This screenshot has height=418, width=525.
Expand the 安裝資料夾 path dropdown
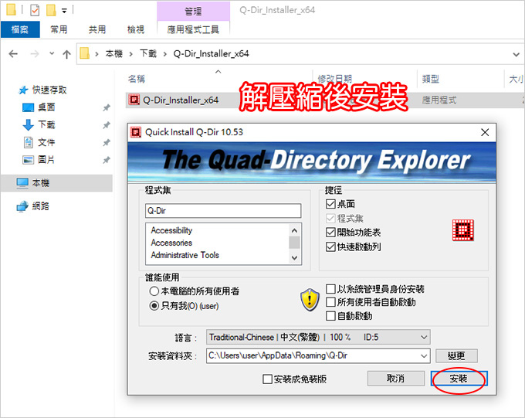(424, 355)
